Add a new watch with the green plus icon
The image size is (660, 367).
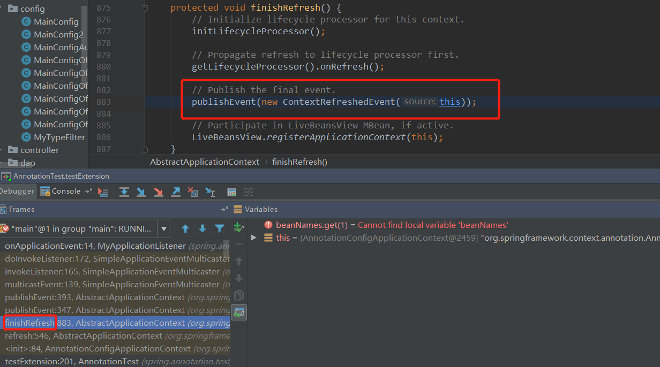239,227
